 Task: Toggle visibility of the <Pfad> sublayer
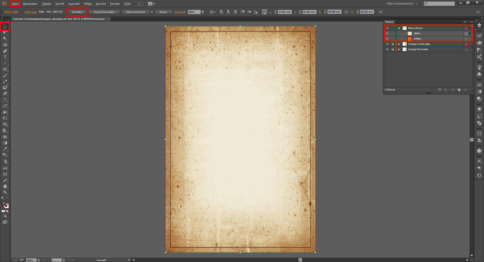click(387, 39)
